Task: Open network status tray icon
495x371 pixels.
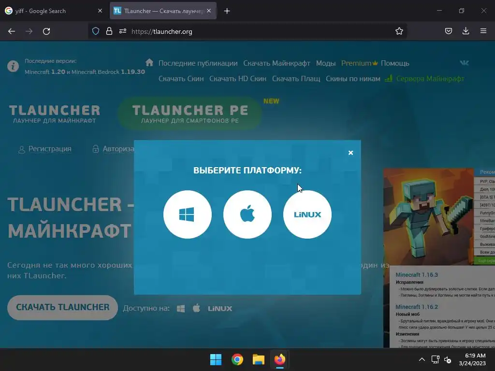Action: click(436, 359)
